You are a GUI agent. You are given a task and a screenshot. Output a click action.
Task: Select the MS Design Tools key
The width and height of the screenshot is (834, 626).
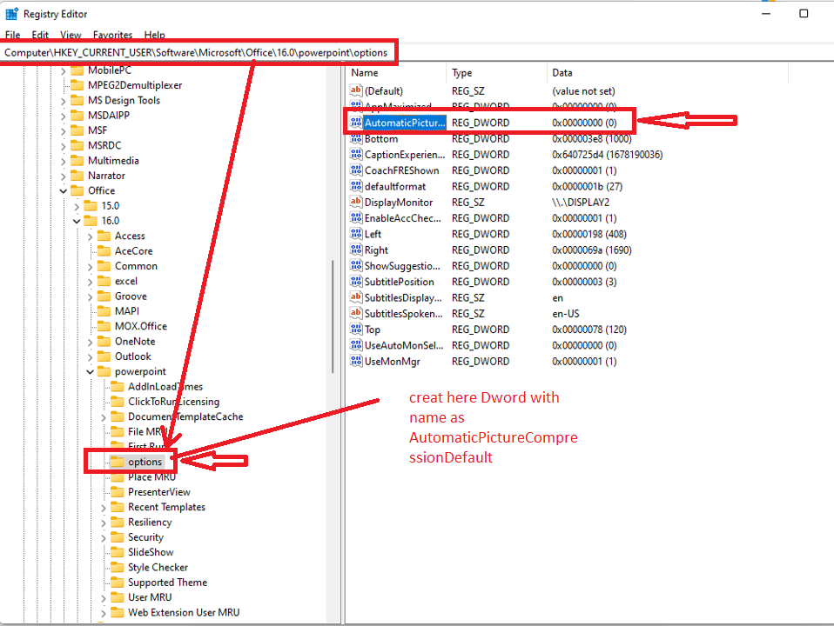[124, 100]
